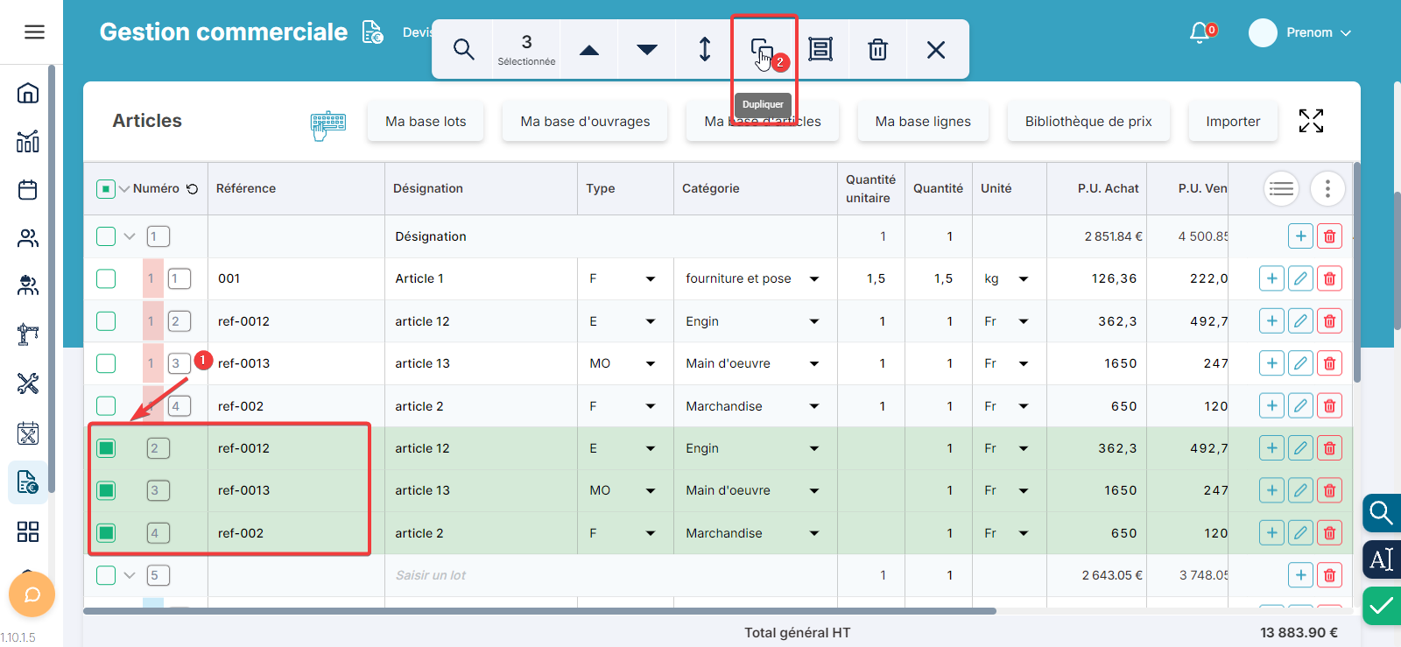The image size is (1401, 647).
Task: Toggle the select-all checkbox in header
Action: tap(106, 188)
